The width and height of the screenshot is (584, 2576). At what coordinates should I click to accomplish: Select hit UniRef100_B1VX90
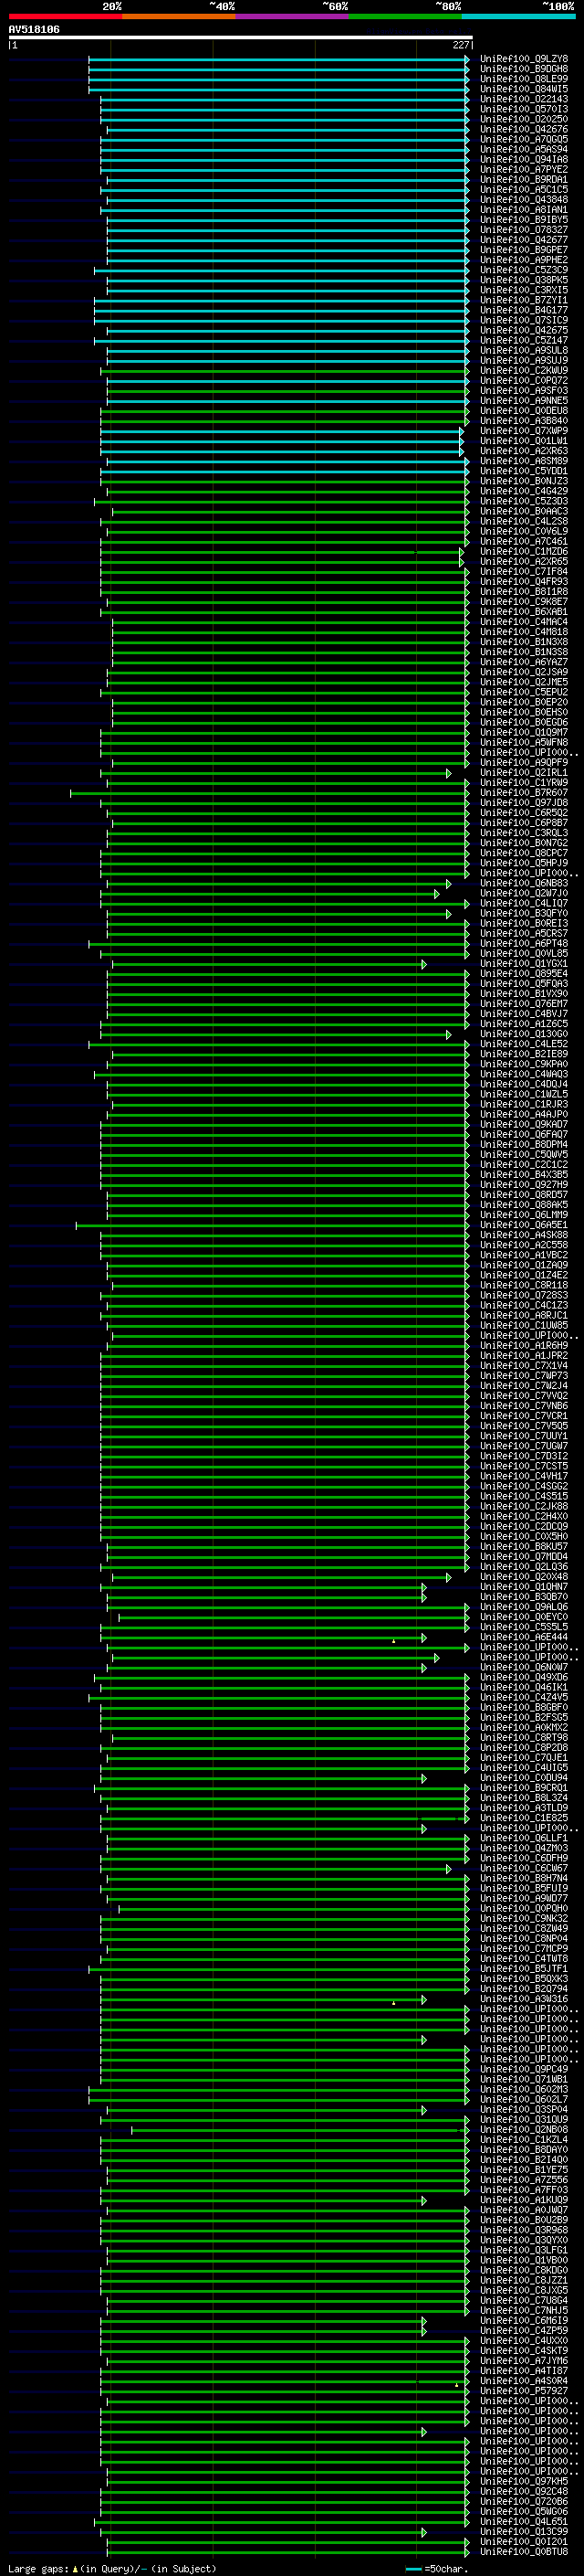(x=524, y=993)
